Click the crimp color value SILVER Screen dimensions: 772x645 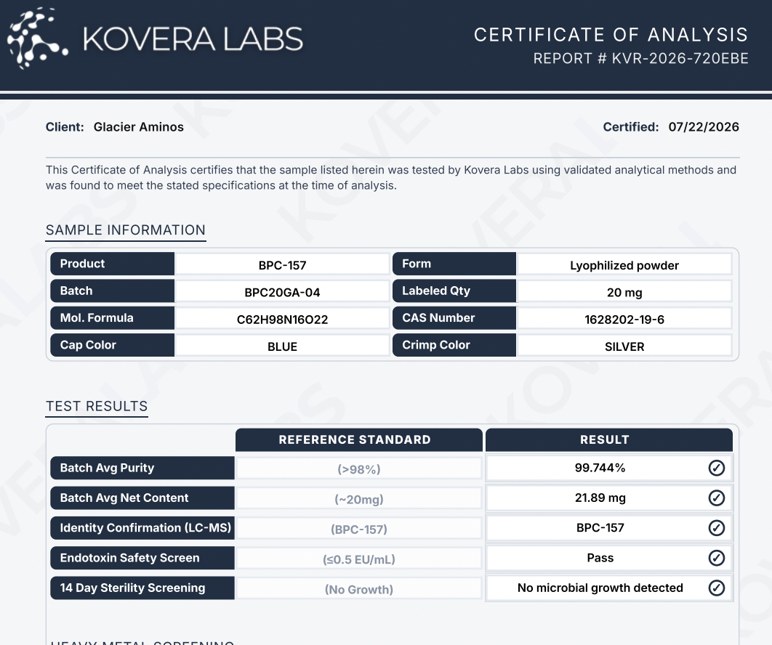tap(624, 346)
